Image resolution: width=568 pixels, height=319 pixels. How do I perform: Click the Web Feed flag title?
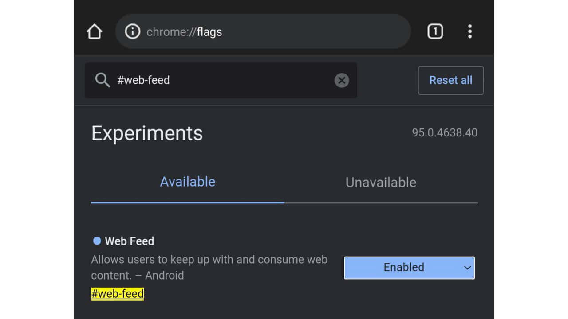129,241
